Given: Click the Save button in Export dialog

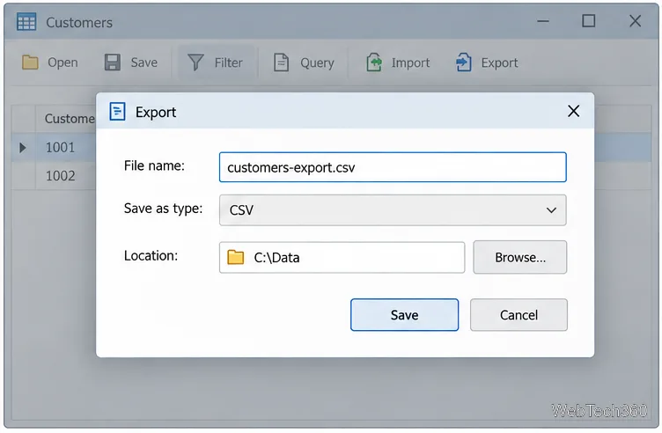Looking at the screenshot, I should tap(404, 315).
